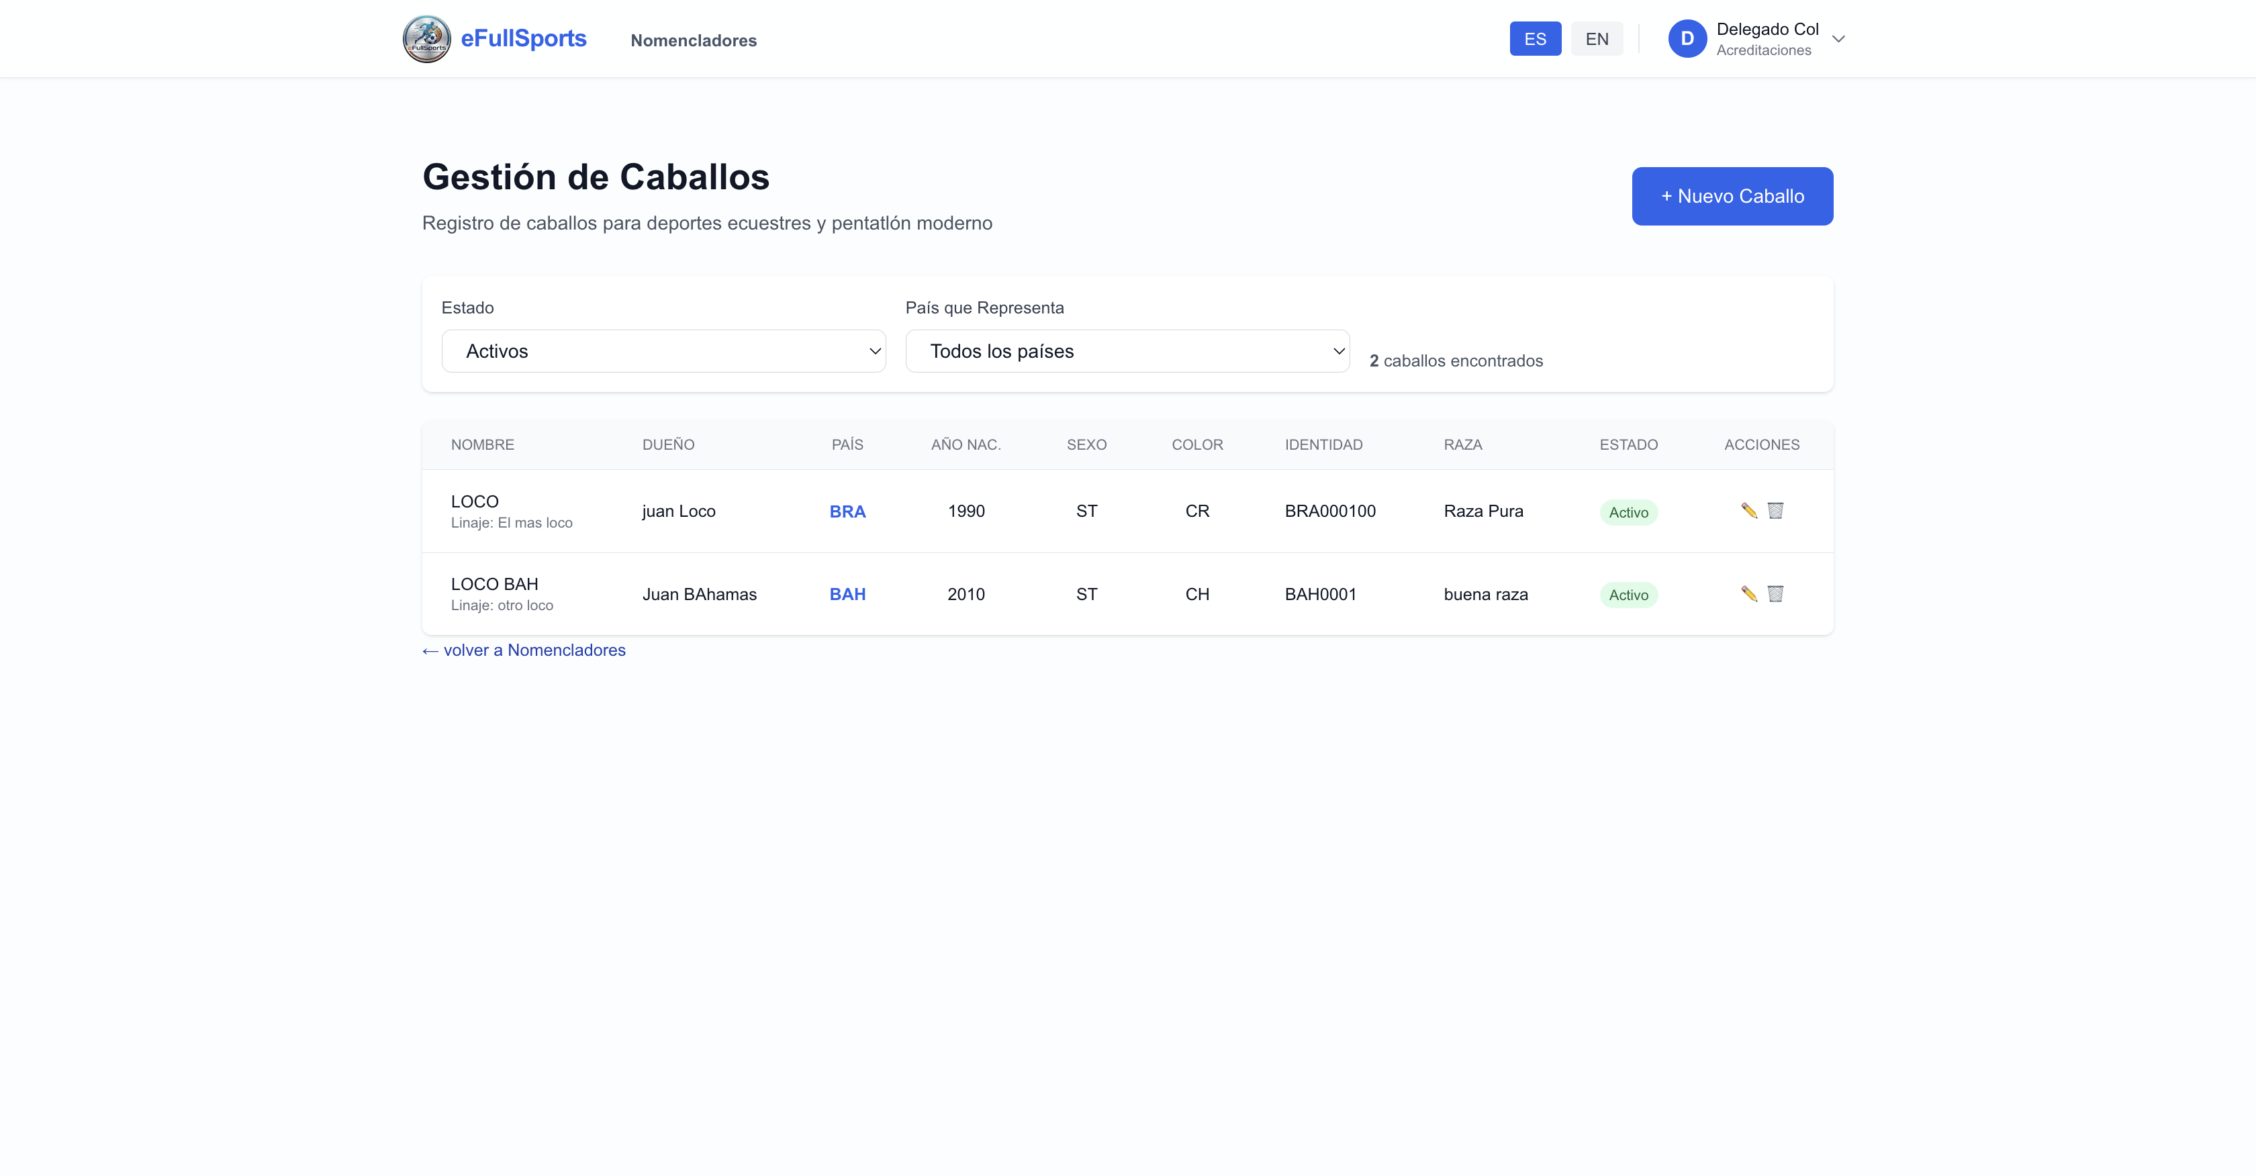2256x1176 pixels.
Task: Click the Activo badge for LOCO
Action: tap(1628, 512)
